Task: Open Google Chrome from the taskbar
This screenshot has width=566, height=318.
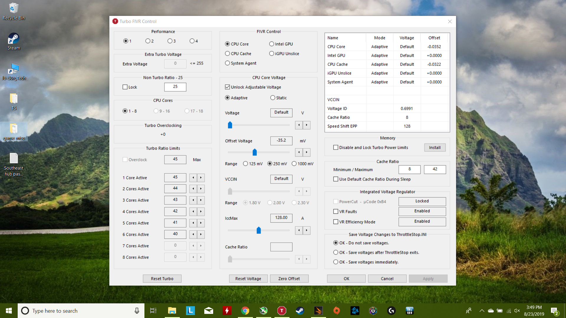Action: tap(245, 311)
